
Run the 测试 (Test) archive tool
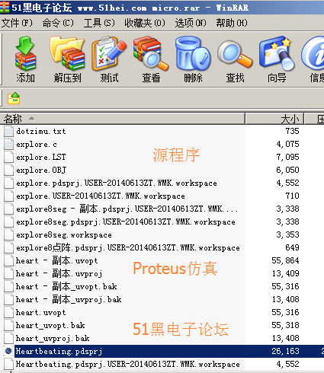pos(109,59)
